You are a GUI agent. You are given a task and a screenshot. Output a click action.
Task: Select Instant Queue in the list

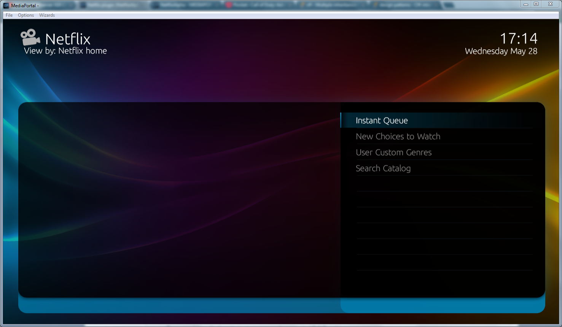pyautogui.click(x=436, y=121)
